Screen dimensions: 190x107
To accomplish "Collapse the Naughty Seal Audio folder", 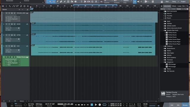I will click(x=164, y=30).
